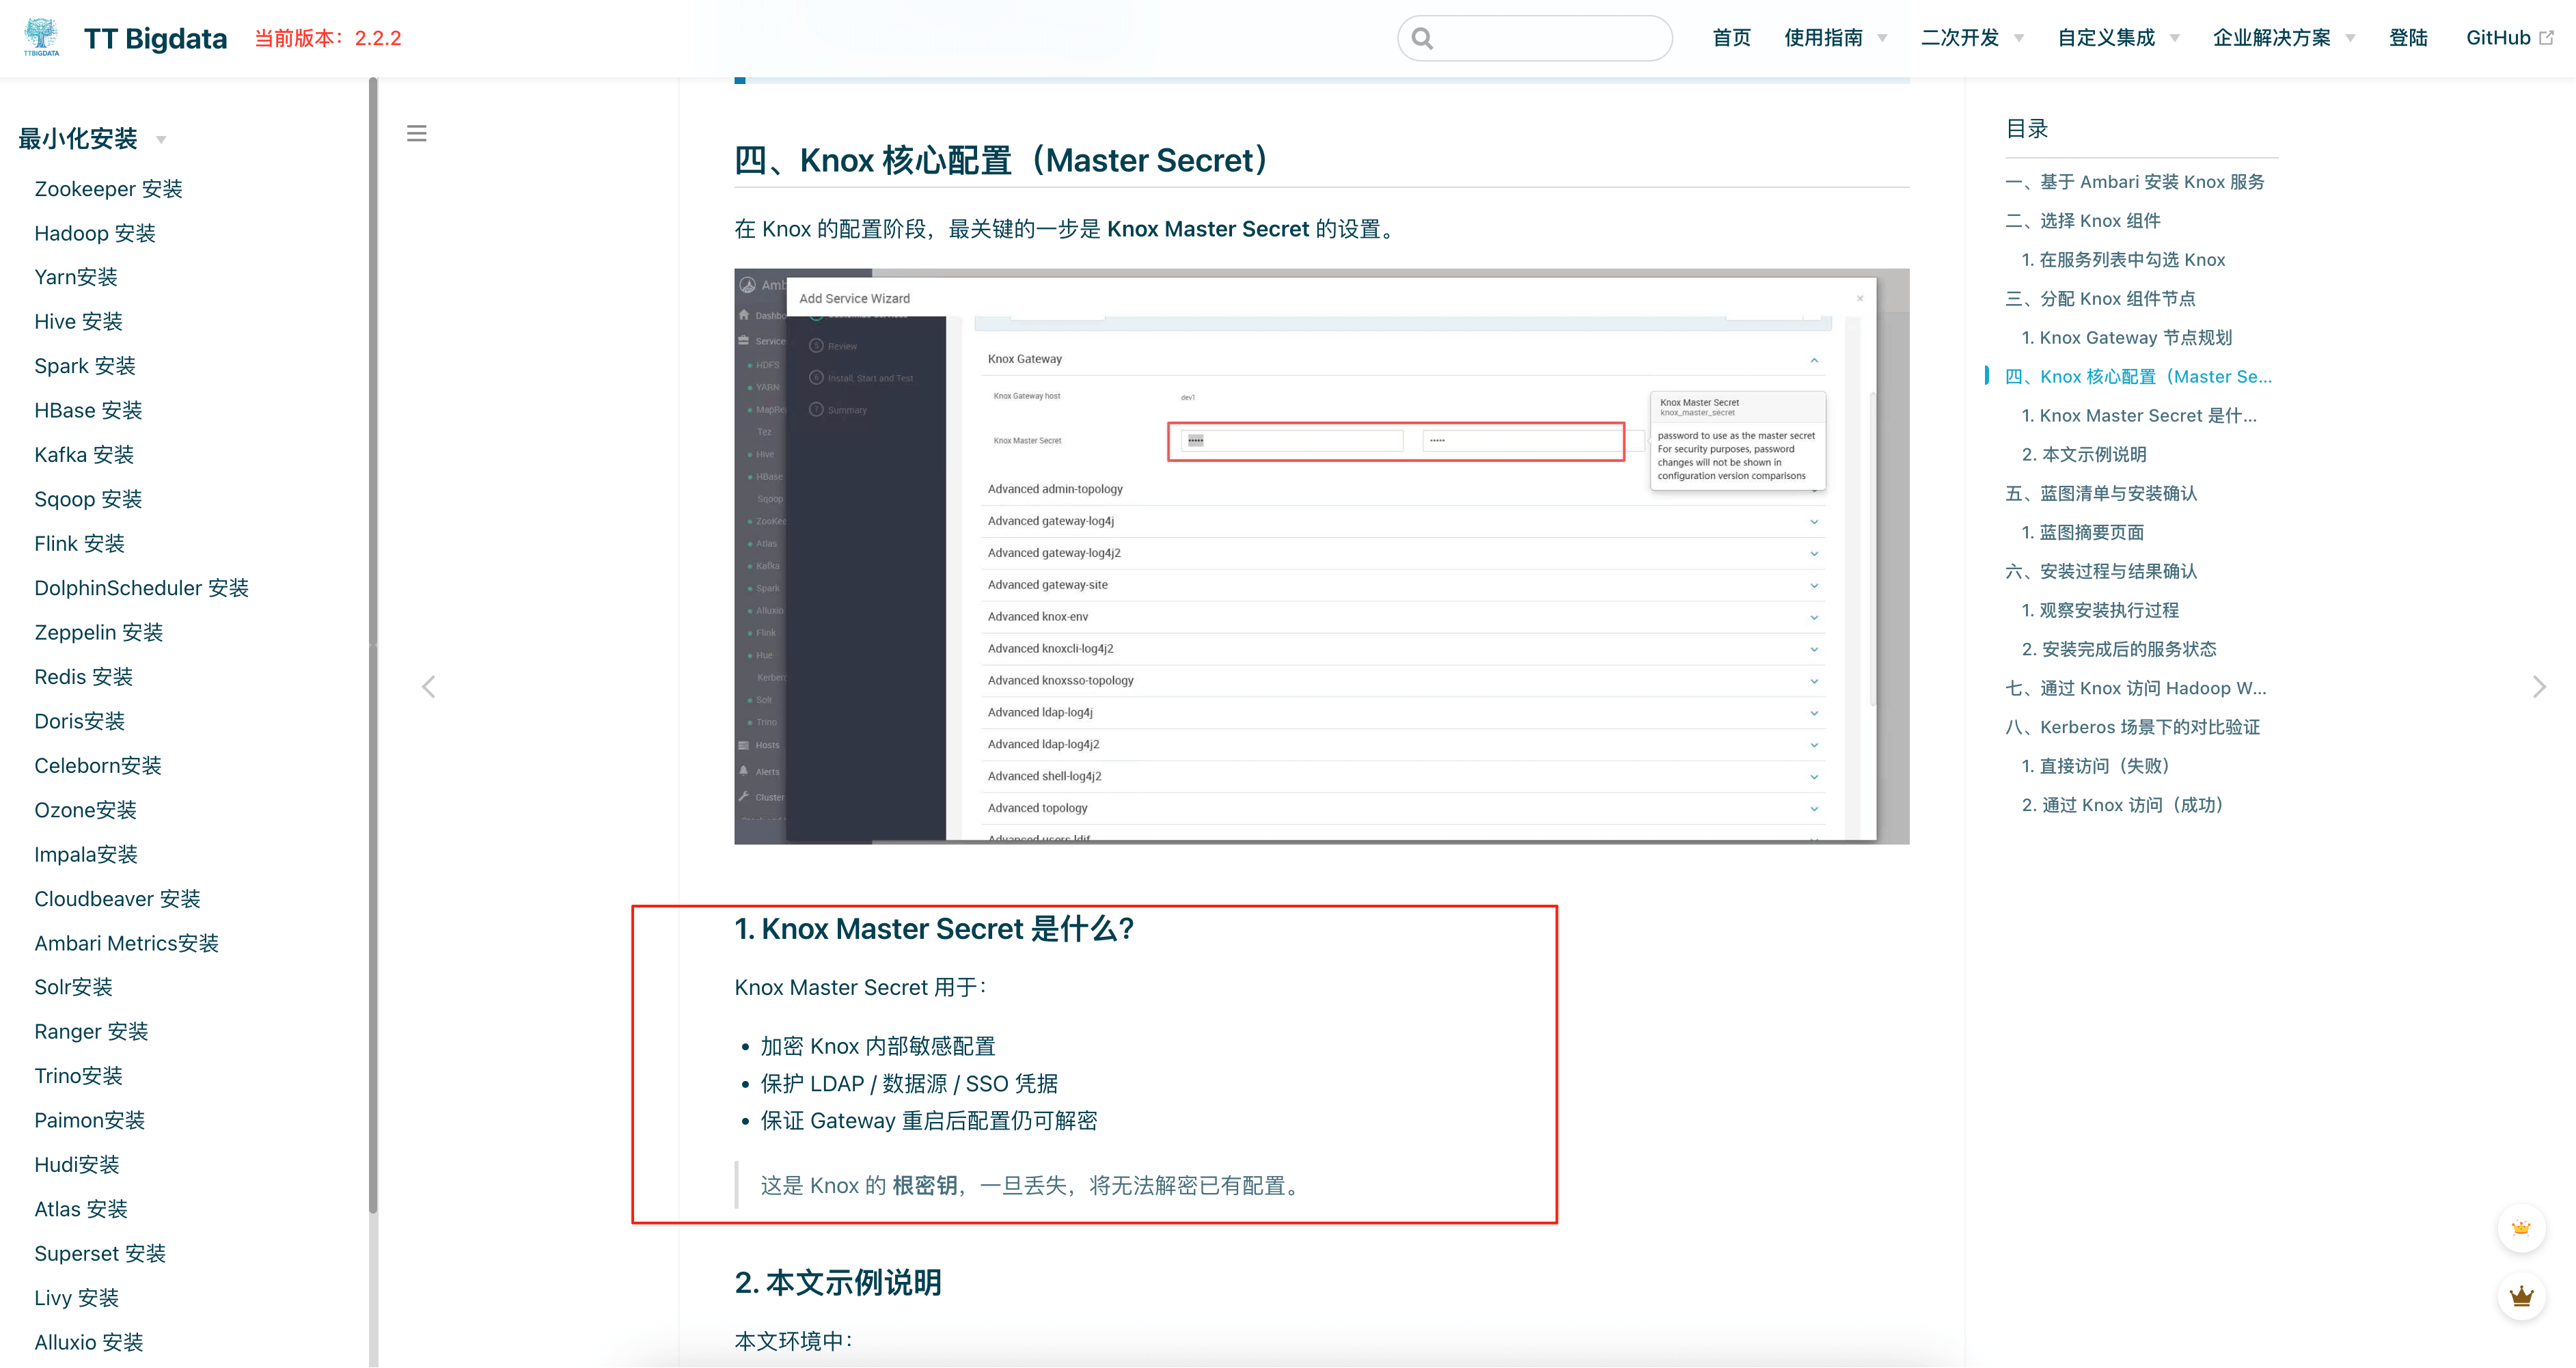
Task: Open GitHub external link
Action: pyautogui.click(x=2508, y=38)
